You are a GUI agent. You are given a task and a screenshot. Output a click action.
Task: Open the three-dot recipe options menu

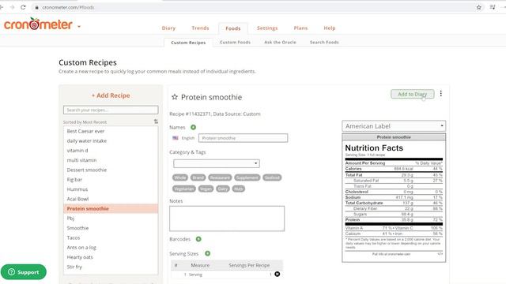441,94
